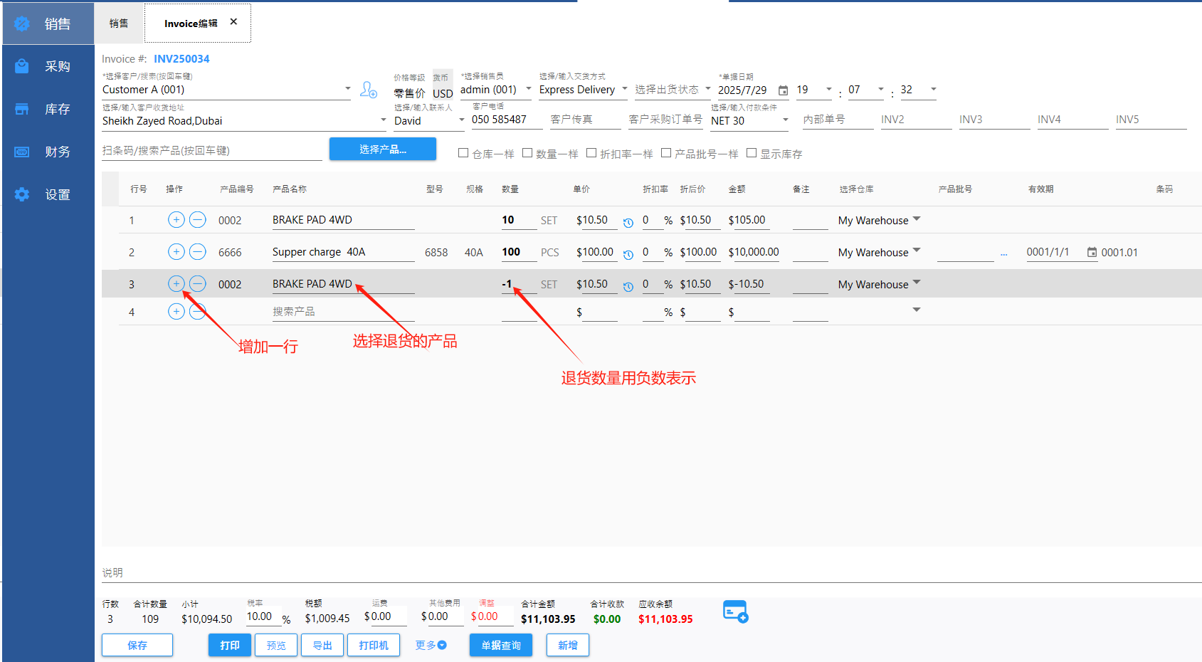
Task: Expand My Warehouse dropdown in row 1
Action: click(917, 219)
